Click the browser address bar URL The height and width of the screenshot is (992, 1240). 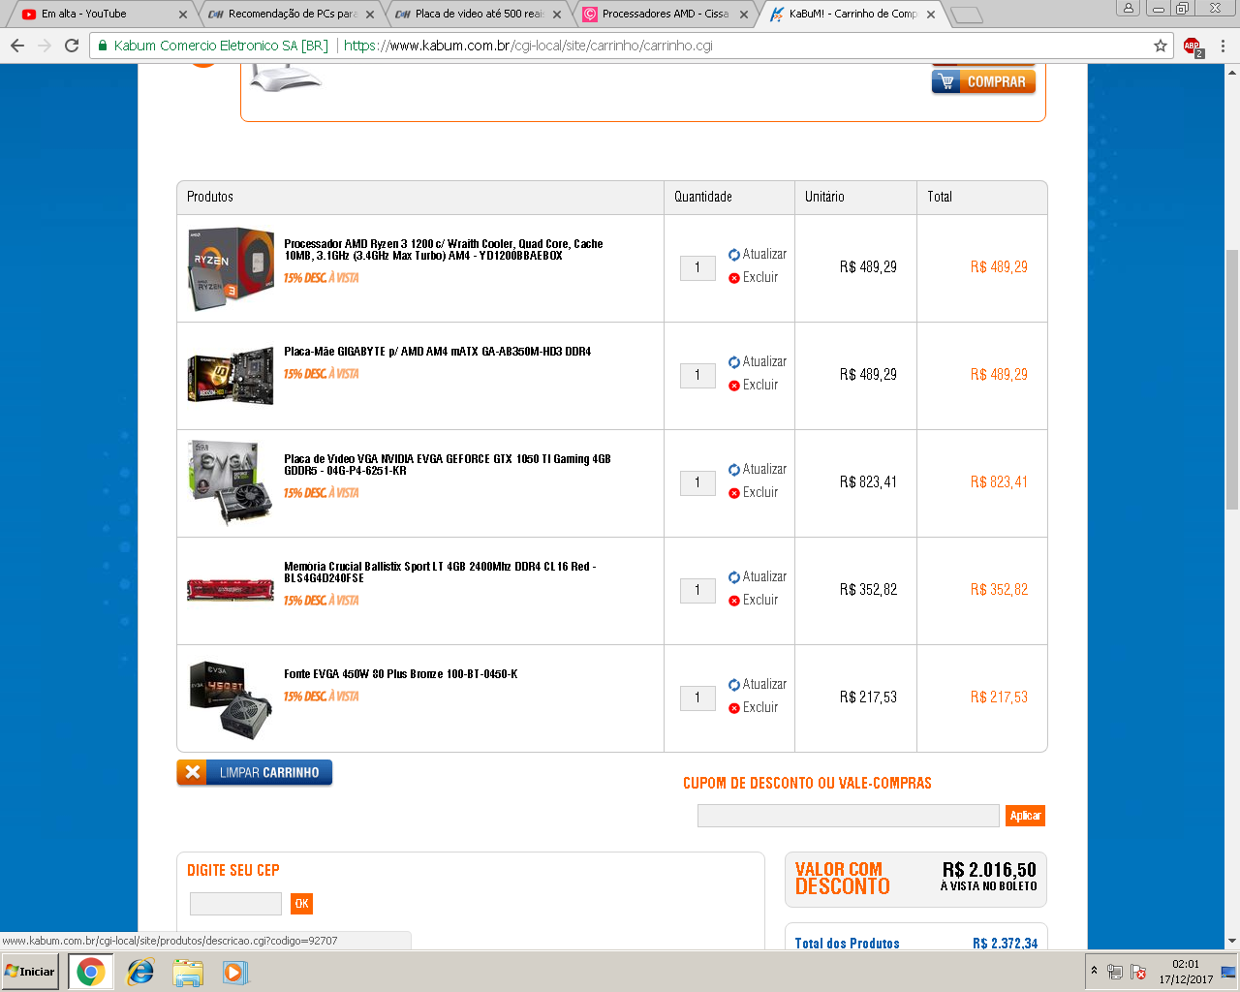[528, 46]
